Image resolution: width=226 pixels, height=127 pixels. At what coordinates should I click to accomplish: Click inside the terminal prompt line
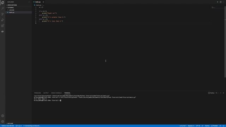tap(47, 101)
